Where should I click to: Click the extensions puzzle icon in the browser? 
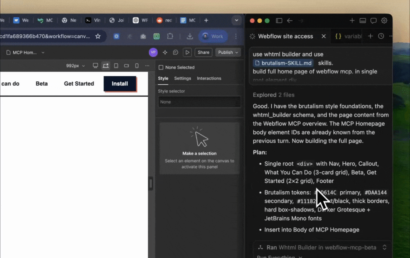170,36
